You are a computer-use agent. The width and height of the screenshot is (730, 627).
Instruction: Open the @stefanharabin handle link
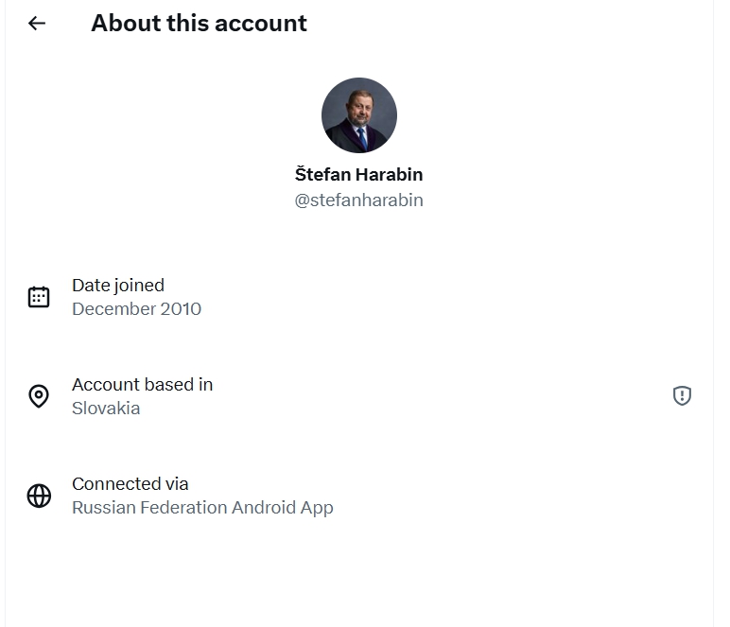click(358, 200)
